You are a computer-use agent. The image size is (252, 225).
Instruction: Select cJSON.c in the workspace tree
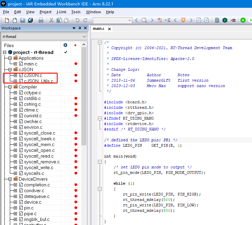33,76
